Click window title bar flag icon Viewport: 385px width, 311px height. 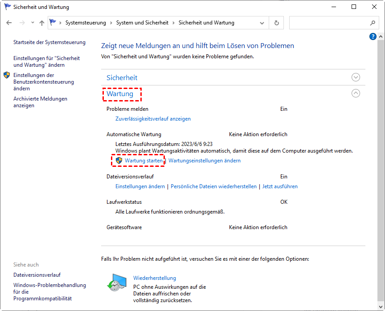point(8,7)
